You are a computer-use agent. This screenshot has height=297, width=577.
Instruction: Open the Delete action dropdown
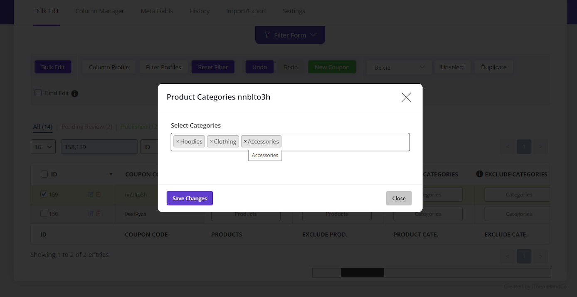coord(399,67)
